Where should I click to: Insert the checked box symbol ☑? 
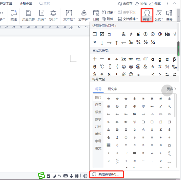point(102,34)
